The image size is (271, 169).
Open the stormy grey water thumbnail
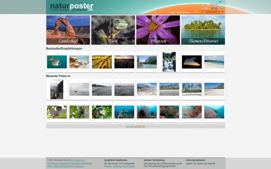124,89
